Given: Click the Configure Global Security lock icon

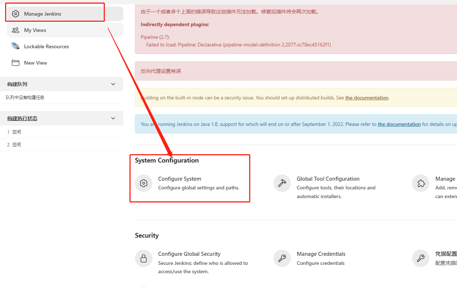Looking at the screenshot, I should coord(144,258).
